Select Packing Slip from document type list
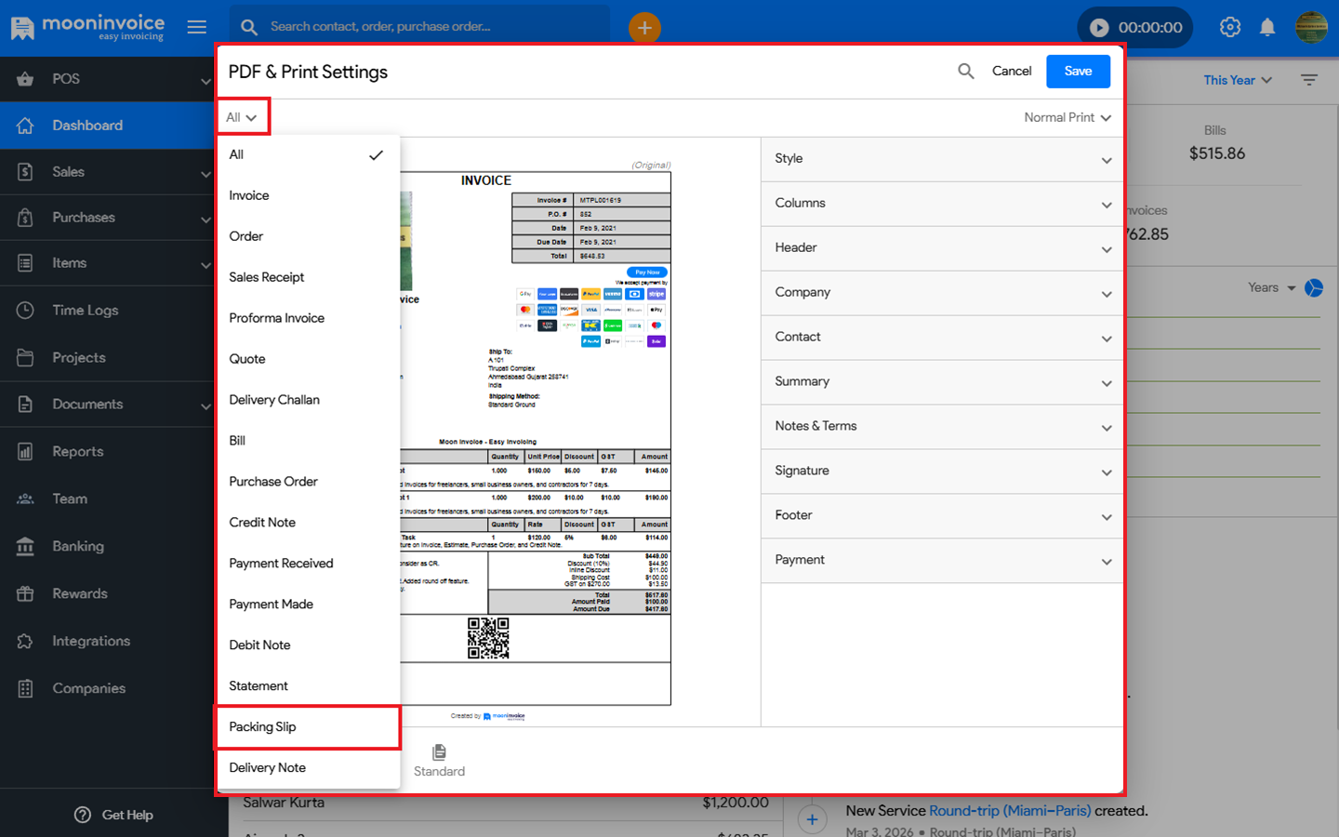The height and width of the screenshot is (837, 1339). 263,727
